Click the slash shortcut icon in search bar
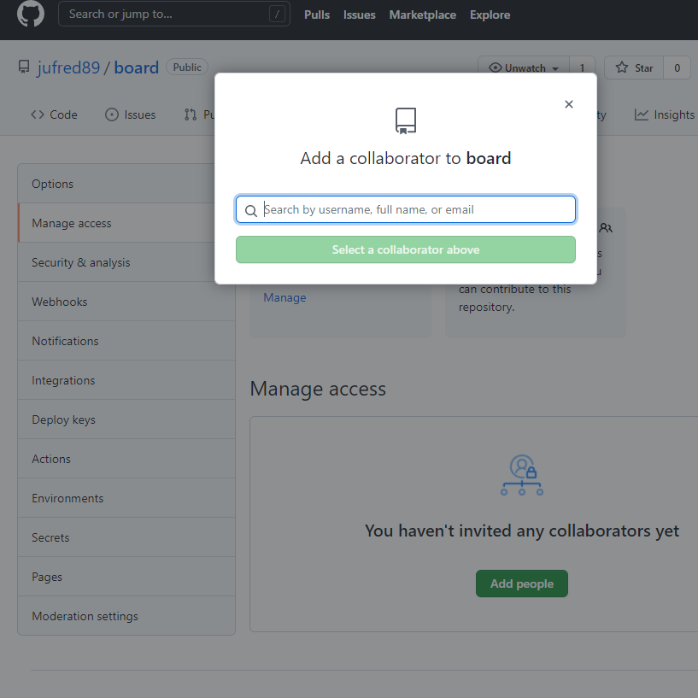The width and height of the screenshot is (698, 698). tap(277, 15)
